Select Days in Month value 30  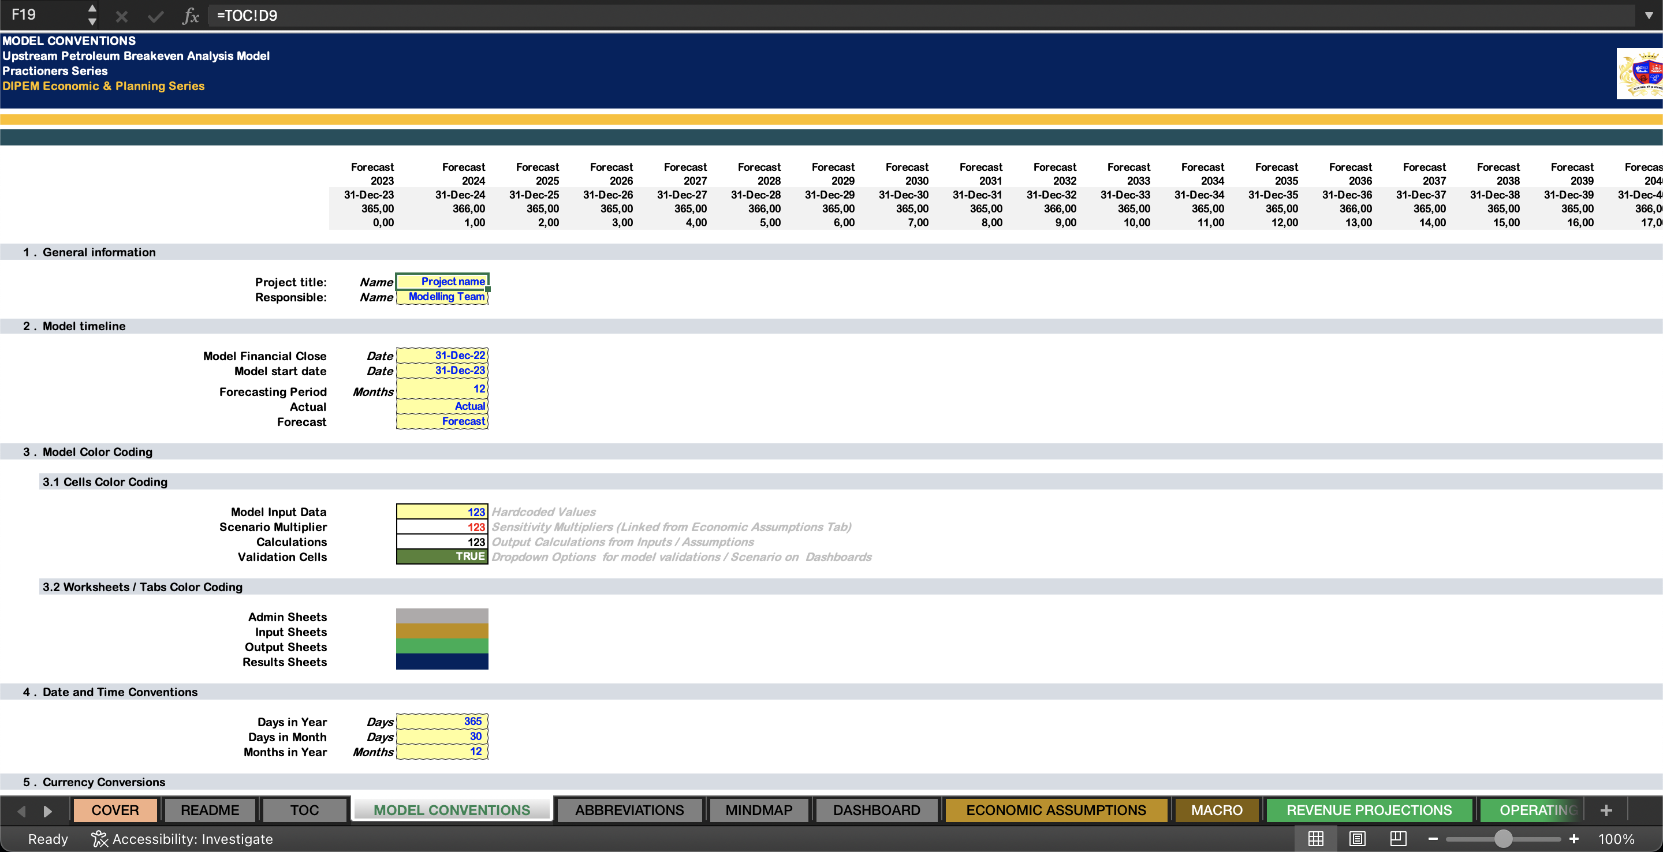(x=442, y=737)
